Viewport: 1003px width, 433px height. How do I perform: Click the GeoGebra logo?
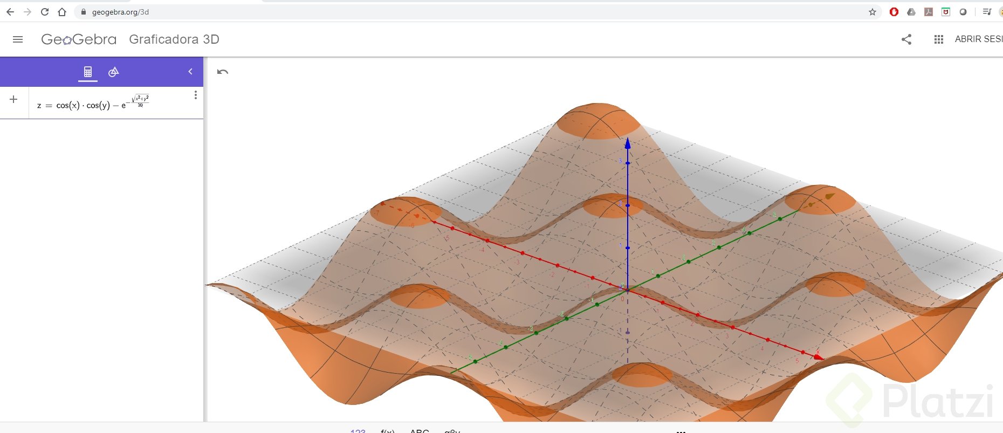point(79,39)
